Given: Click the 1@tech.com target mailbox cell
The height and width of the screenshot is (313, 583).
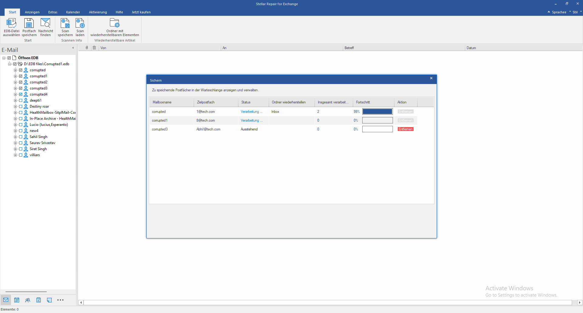Looking at the screenshot, I should pos(216,112).
